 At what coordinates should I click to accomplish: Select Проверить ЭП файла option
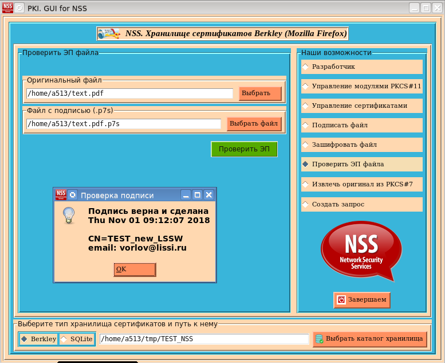click(x=362, y=165)
